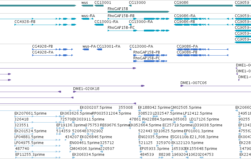Select EST LD17126.5prime

pos(204,119)
